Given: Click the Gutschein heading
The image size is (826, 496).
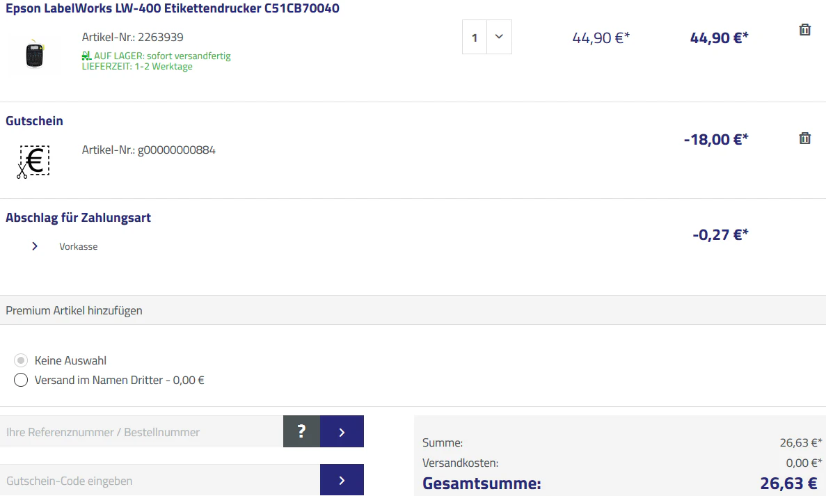Looking at the screenshot, I should pos(34,121).
